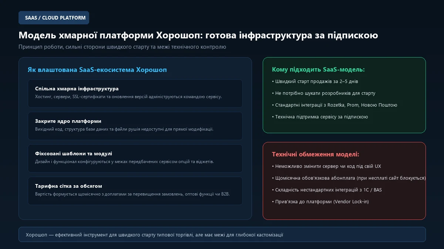Click text starting with Вартість формується щомісячно

tap(132, 194)
